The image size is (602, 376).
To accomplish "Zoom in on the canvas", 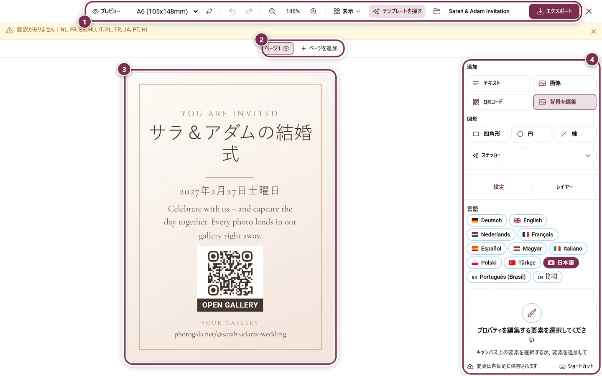I will click(x=314, y=11).
